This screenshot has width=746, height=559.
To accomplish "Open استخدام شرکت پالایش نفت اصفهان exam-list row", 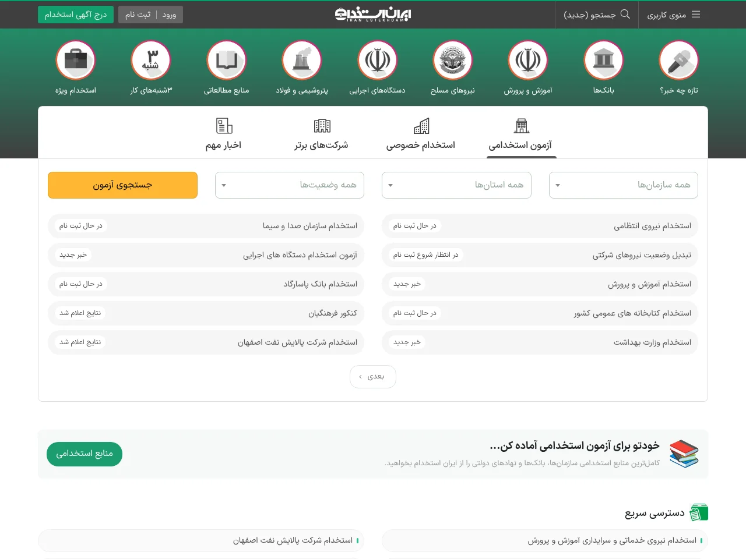I will point(206,342).
